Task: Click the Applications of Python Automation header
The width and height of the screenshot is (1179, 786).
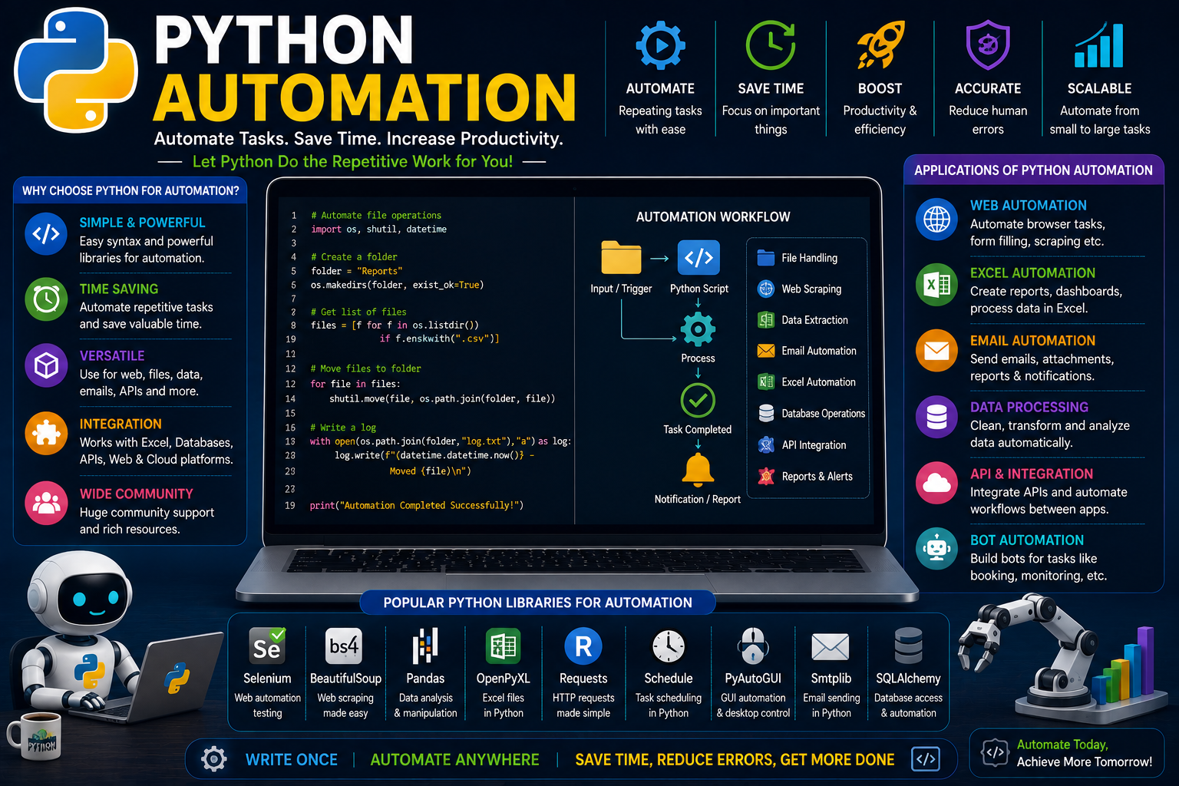Action: (1033, 170)
